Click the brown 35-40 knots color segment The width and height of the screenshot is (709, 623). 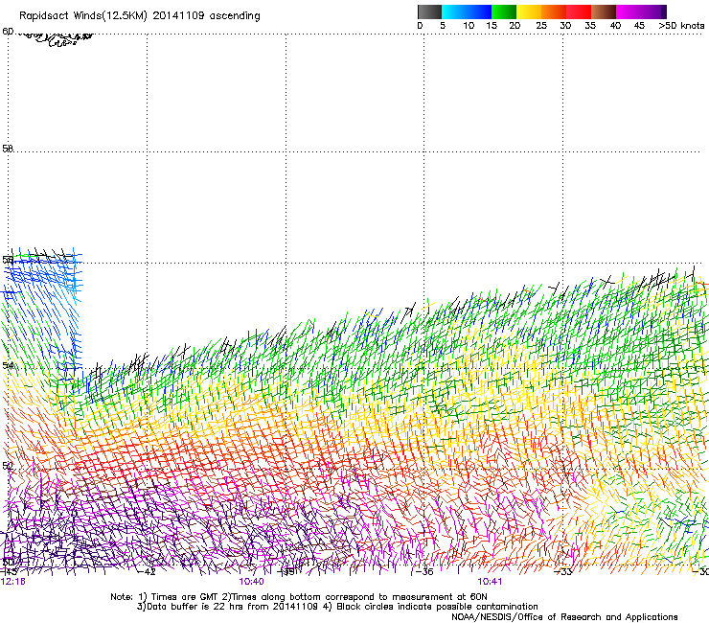[x=604, y=12]
